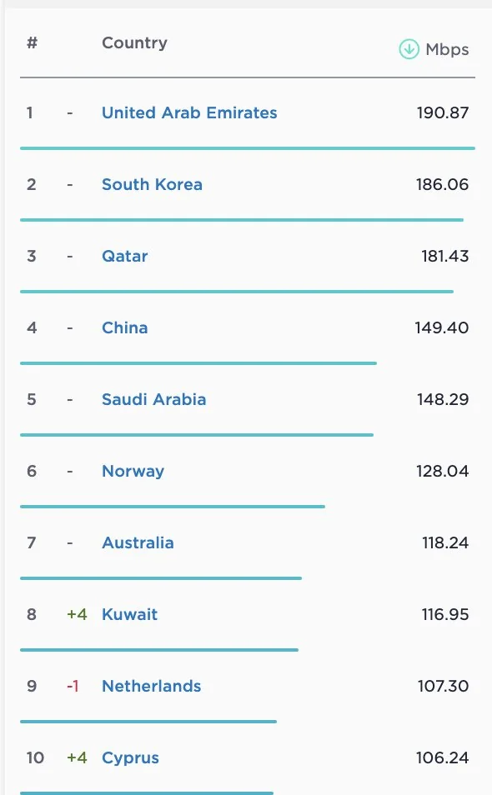Screen dimensions: 492x795
Task: Select the Norway link
Action: pos(132,471)
